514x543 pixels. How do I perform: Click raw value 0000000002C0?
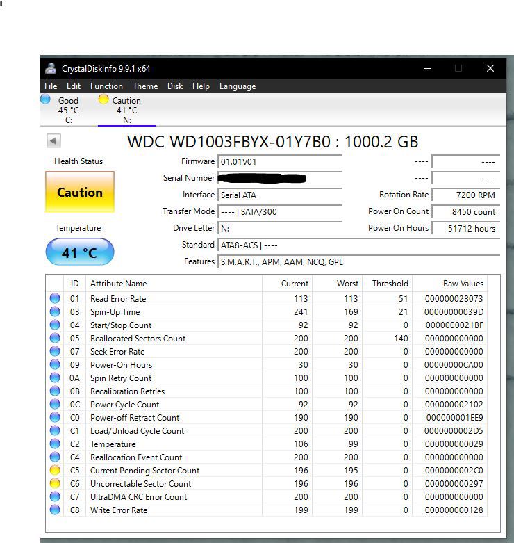[454, 470]
